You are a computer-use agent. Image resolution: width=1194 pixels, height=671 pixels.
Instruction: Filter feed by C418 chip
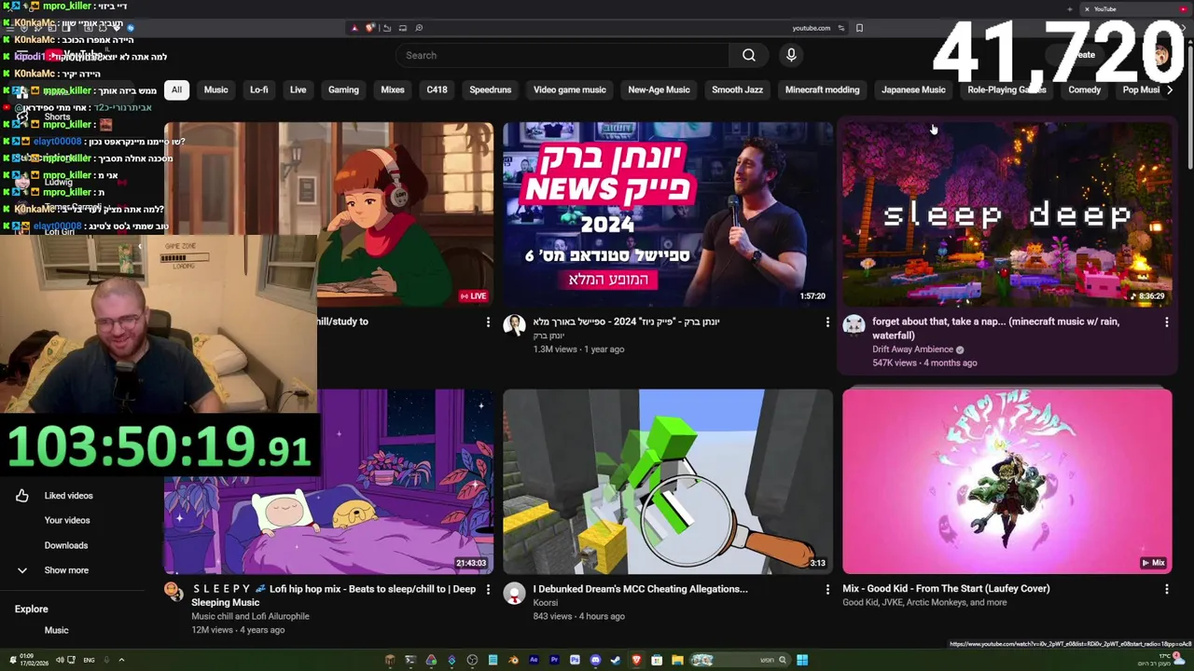[437, 90]
